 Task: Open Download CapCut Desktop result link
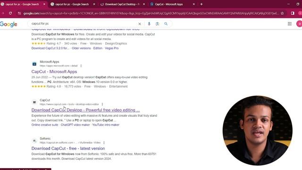point(85,110)
